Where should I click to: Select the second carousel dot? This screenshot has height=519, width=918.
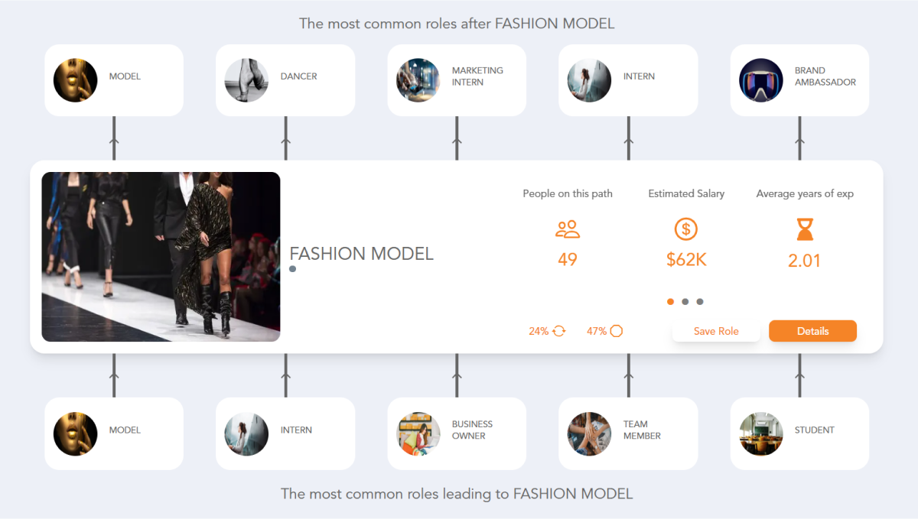[x=685, y=301]
